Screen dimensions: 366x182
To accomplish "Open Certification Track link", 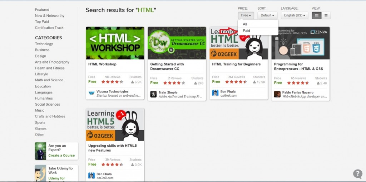I will tap(49, 28).
